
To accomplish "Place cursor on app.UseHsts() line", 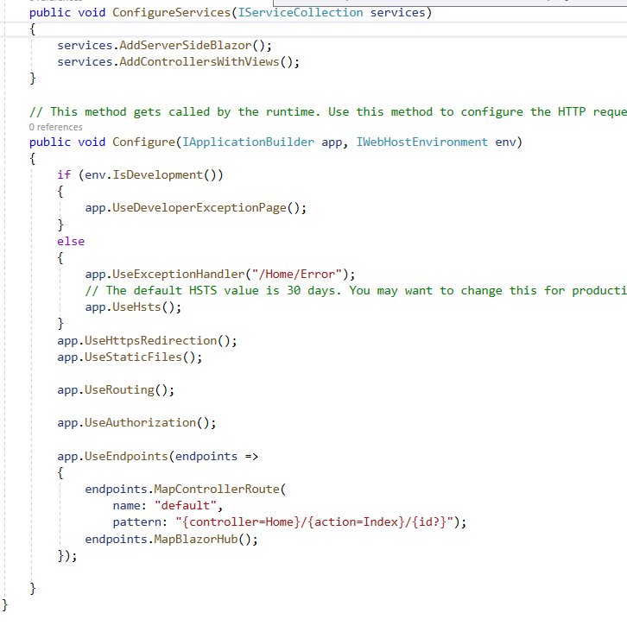I will pyautogui.click(x=133, y=307).
